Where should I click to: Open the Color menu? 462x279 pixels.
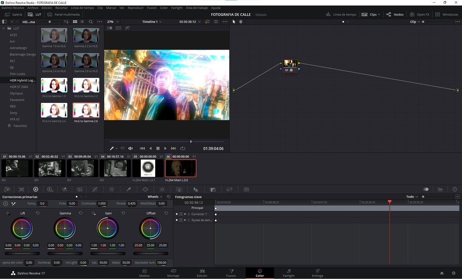[x=164, y=8]
